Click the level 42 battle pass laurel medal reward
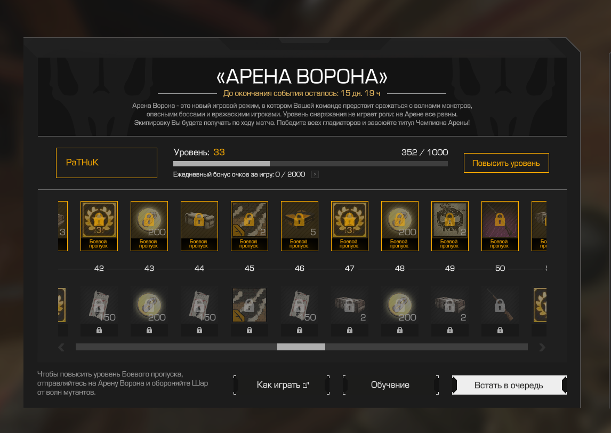 (x=99, y=226)
